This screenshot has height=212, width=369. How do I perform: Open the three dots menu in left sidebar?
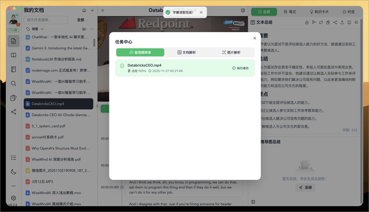coord(13,186)
